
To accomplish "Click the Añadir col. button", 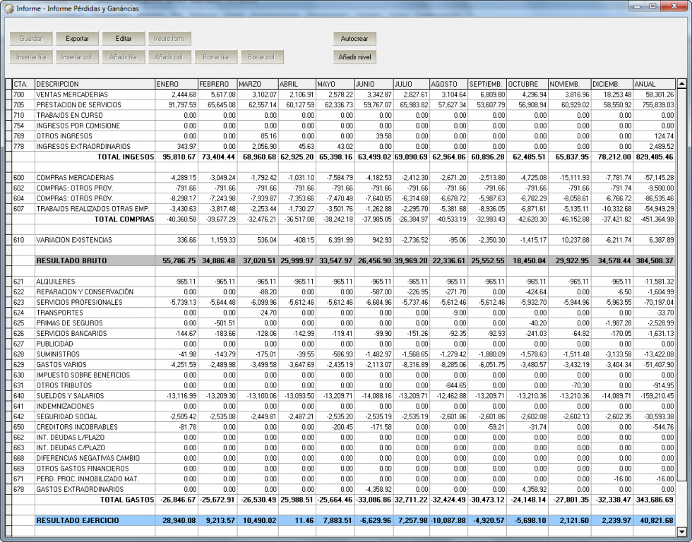I will tap(169, 57).
